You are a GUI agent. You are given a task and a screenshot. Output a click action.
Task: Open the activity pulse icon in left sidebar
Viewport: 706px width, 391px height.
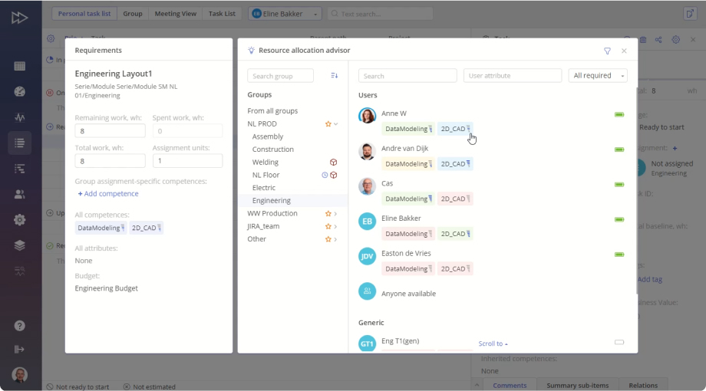19,117
